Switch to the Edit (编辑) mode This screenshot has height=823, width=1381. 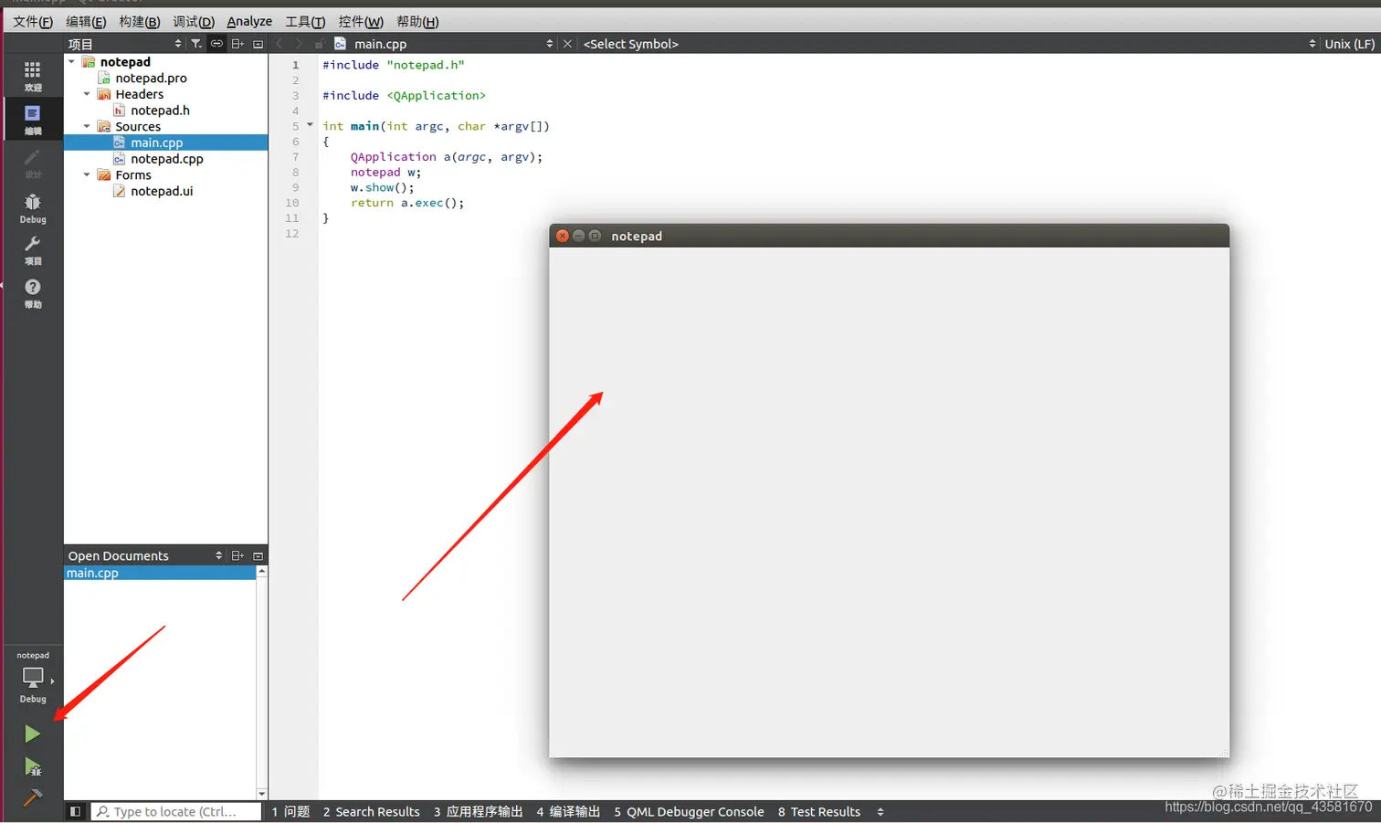click(x=32, y=119)
